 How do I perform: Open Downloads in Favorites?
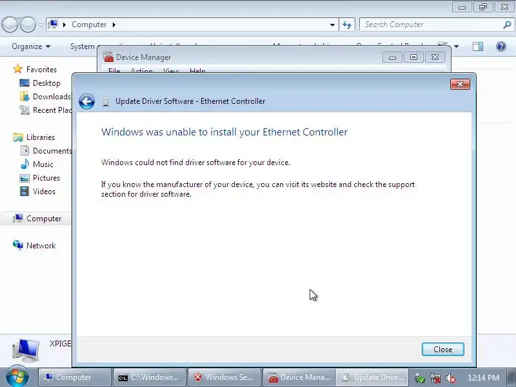click(52, 96)
